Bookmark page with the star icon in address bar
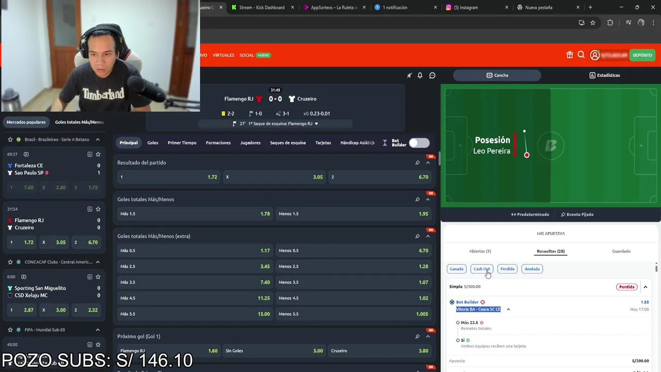Viewport: 661px width, 372px height. pos(593,23)
